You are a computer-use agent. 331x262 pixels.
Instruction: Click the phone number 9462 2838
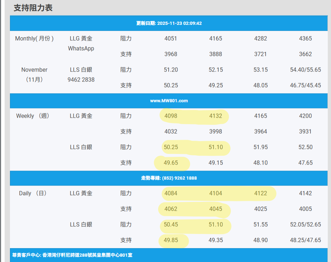click(81, 80)
